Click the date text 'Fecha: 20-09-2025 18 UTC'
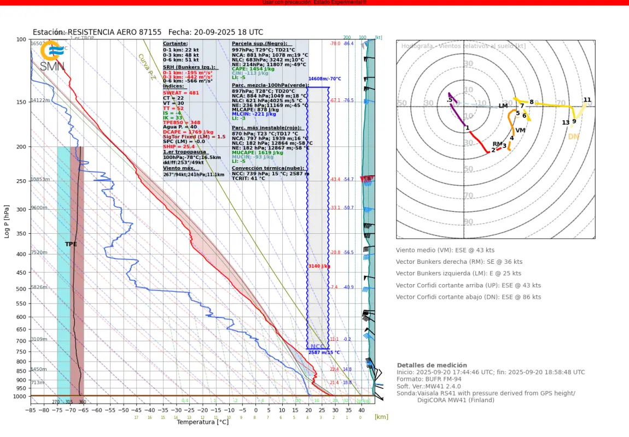The width and height of the screenshot is (629, 437). tap(216, 32)
